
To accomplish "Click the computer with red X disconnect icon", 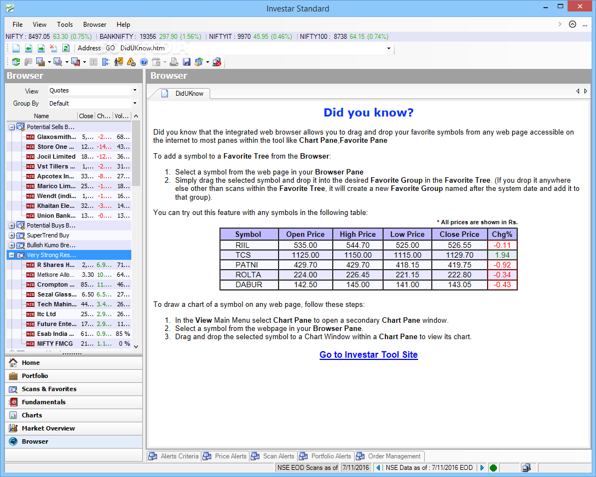I will click(x=217, y=62).
